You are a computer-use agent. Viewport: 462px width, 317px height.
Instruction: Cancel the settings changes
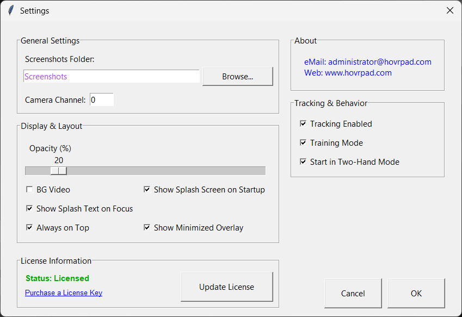pyautogui.click(x=353, y=293)
